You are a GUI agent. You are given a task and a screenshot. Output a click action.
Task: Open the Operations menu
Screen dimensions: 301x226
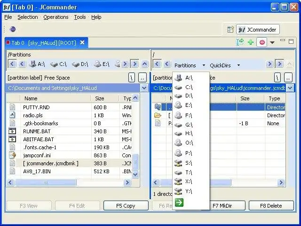coord(56,17)
